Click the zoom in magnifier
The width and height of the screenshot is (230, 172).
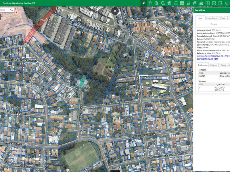156,3
